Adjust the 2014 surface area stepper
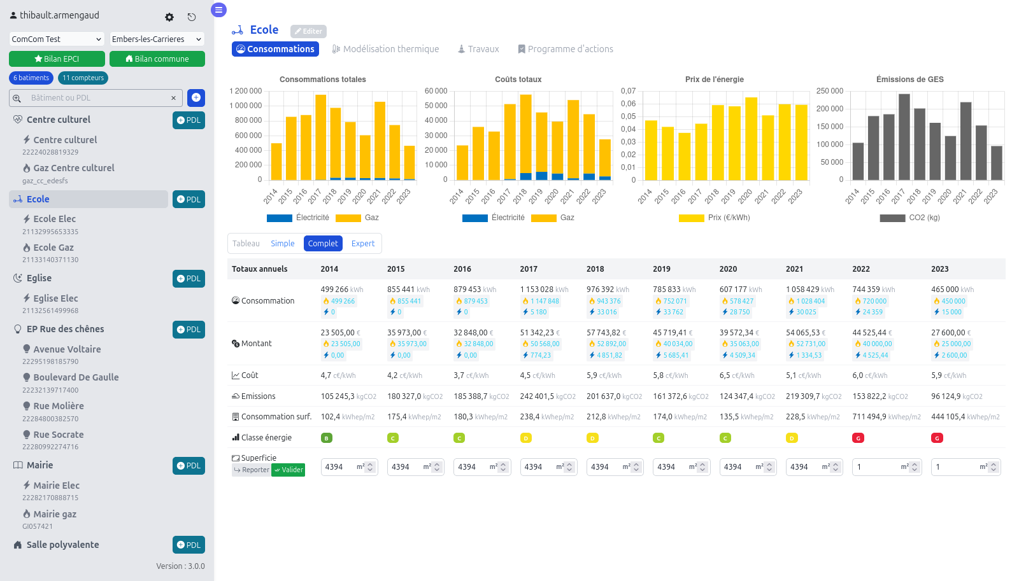1019x581 pixels. pos(370,467)
